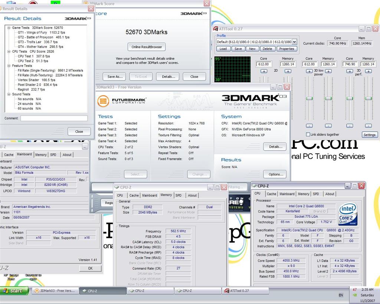This screenshot has width=380, height=304.
Task: Close the Result Details dialog via Close button
Action: pos(79,132)
